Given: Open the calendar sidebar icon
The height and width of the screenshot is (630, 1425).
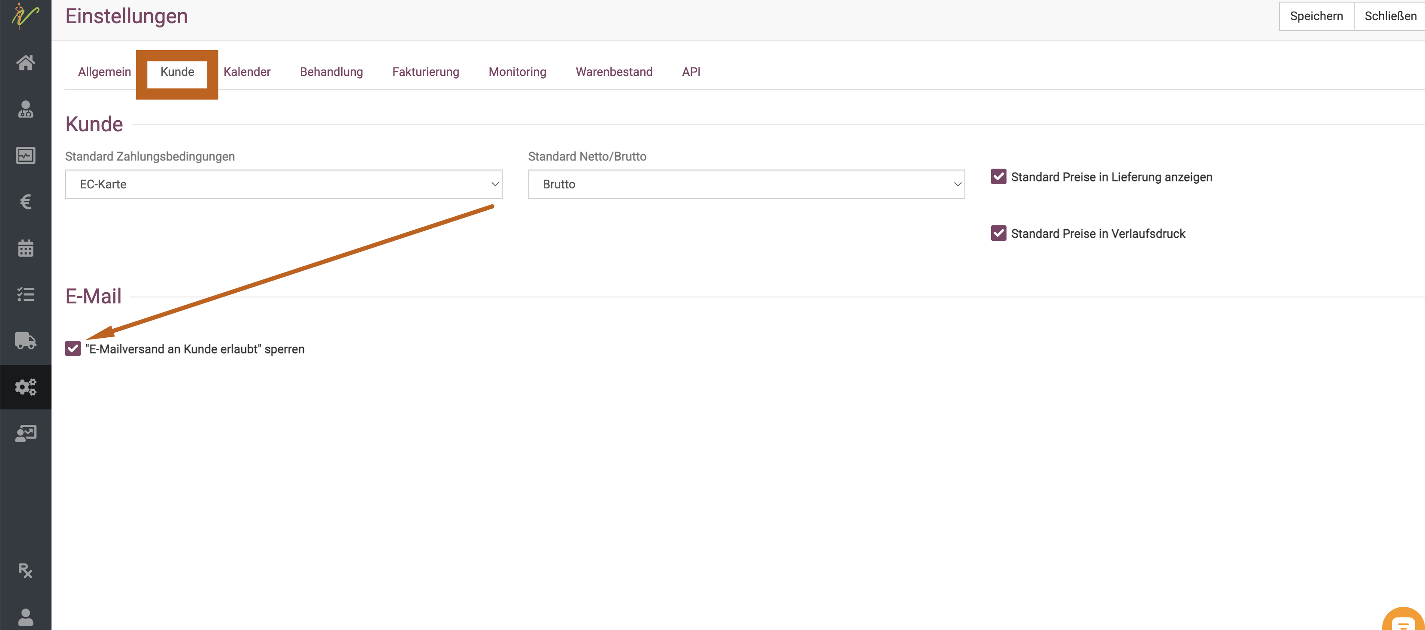Looking at the screenshot, I should point(25,248).
